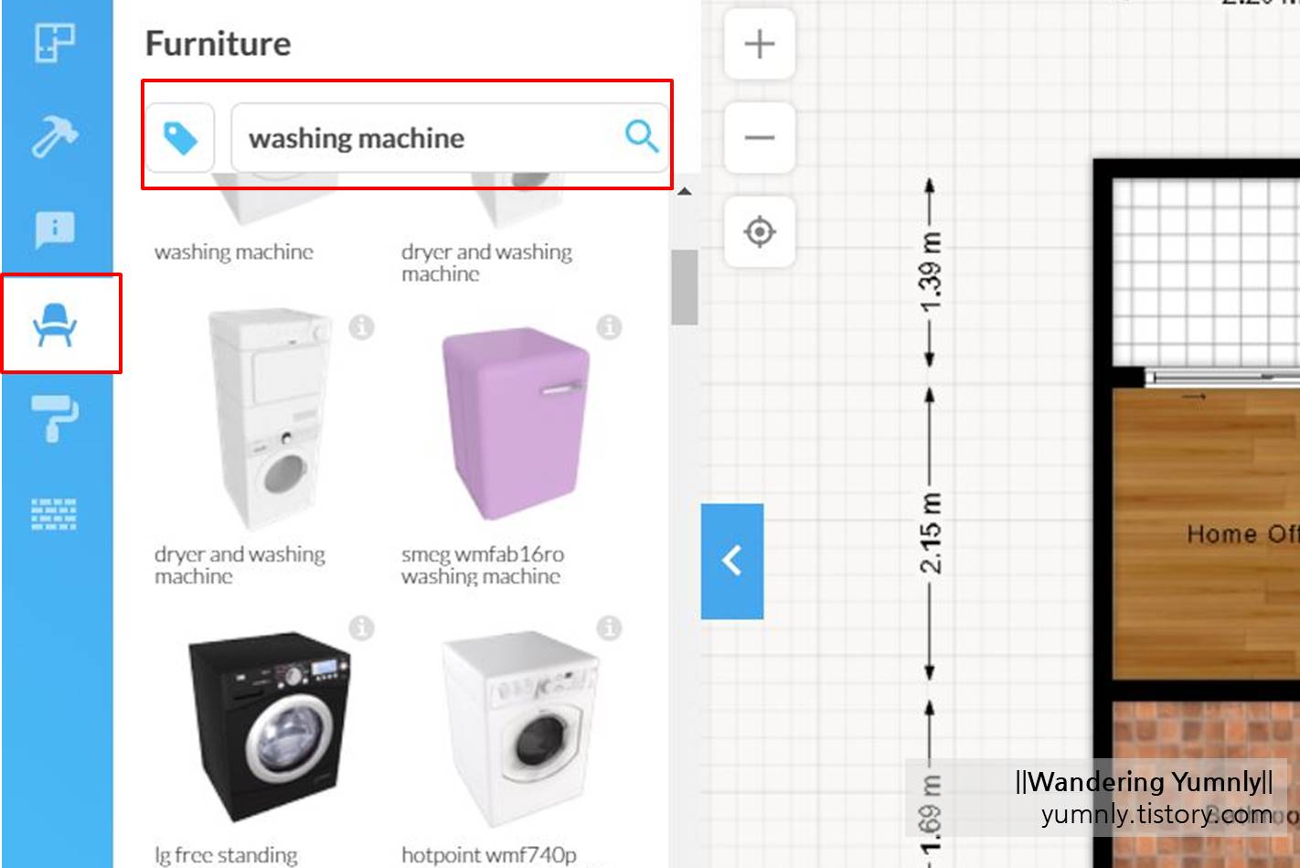Show info for hotpoint wmf740p washer

click(x=609, y=627)
